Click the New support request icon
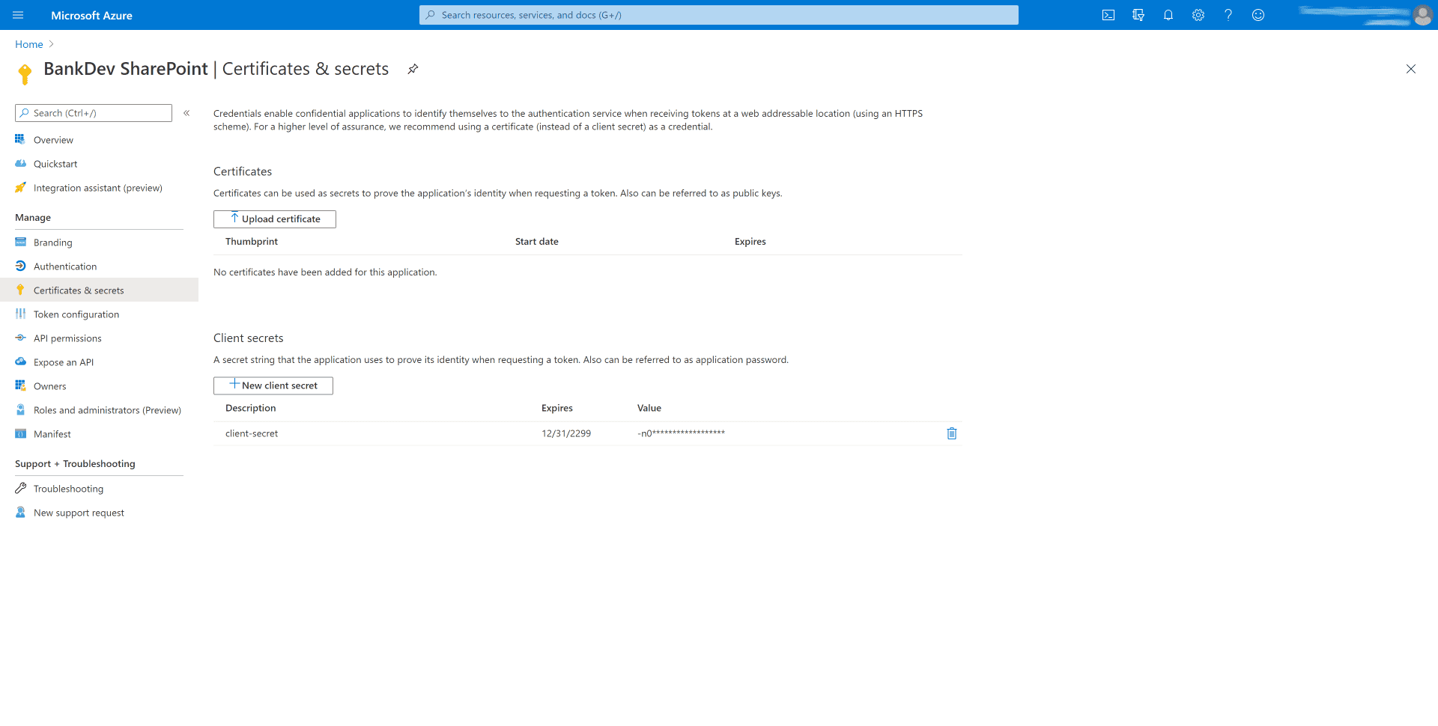The height and width of the screenshot is (726, 1438). (x=20, y=512)
